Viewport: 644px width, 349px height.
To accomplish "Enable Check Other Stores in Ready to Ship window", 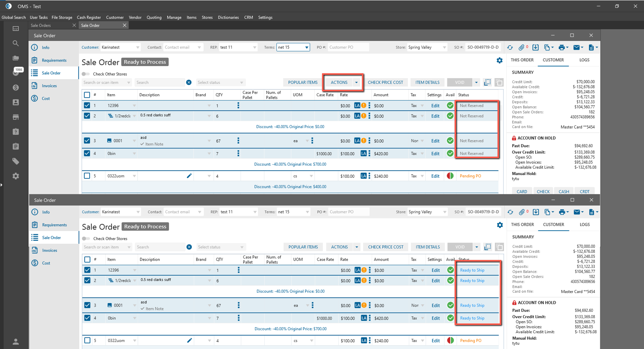I will (x=86, y=239).
